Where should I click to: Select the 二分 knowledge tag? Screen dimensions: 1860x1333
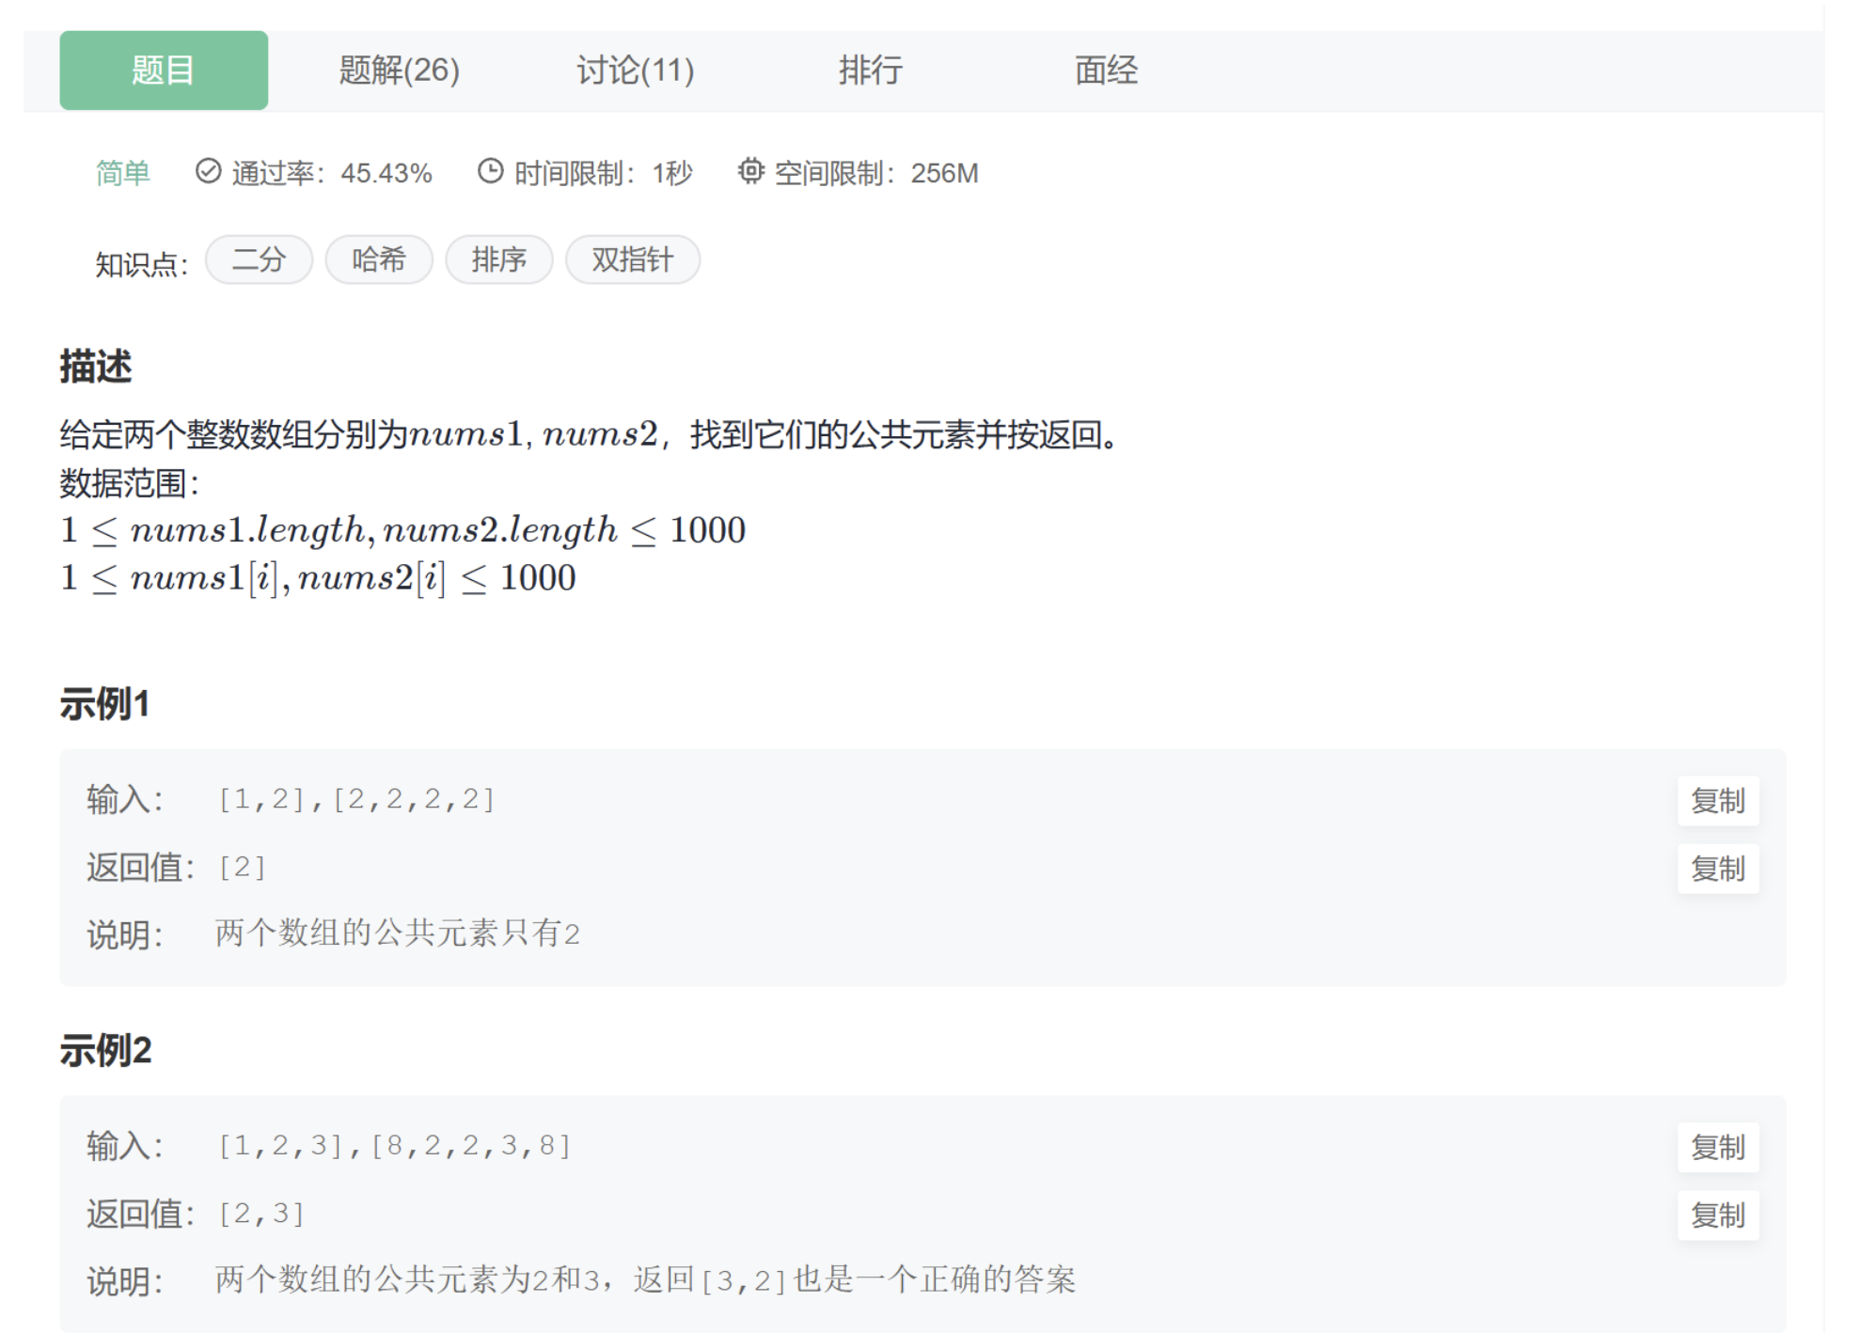click(x=259, y=260)
